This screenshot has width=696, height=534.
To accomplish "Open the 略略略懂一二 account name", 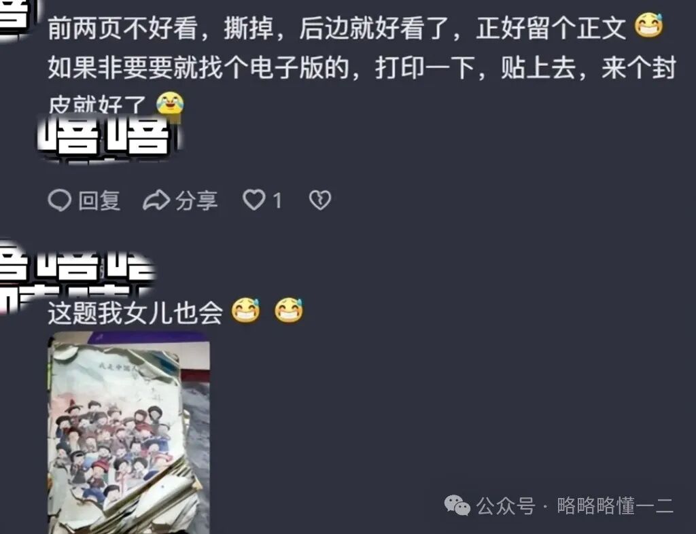I will (x=615, y=505).
